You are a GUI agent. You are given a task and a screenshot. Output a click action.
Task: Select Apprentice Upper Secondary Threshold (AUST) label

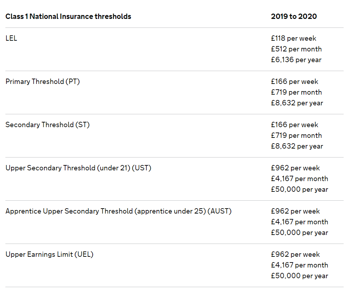(118, 211)
